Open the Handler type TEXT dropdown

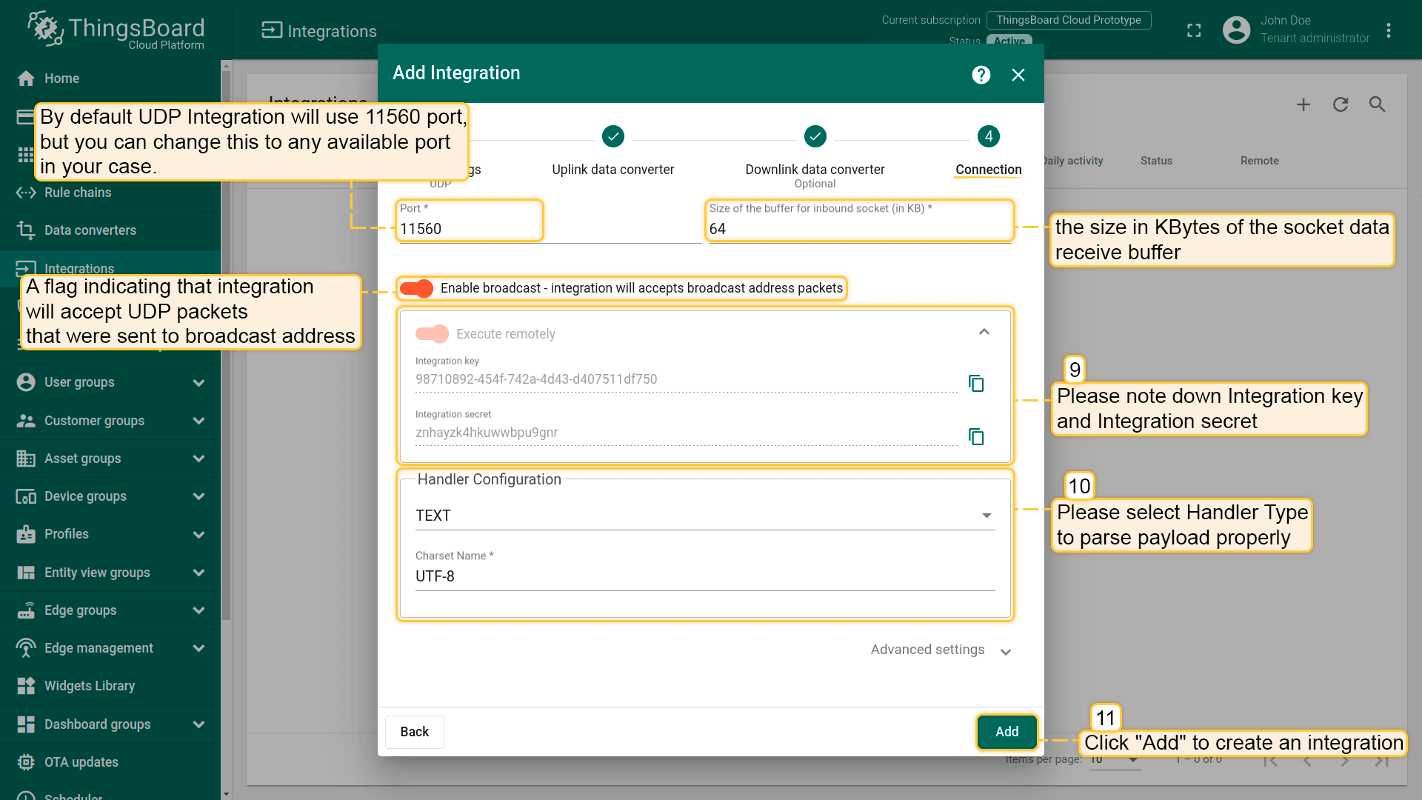(705, 516)
